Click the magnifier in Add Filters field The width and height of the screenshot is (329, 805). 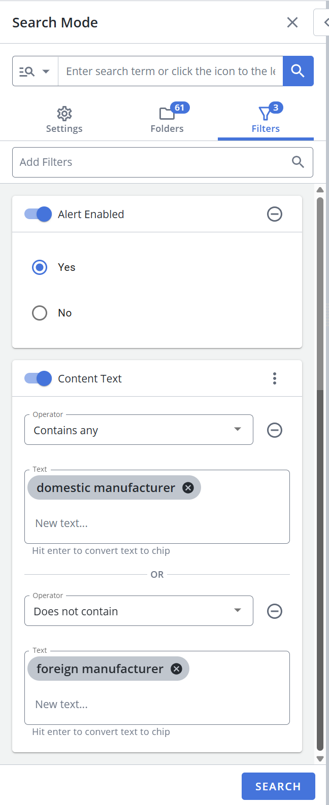click(298, 162)
